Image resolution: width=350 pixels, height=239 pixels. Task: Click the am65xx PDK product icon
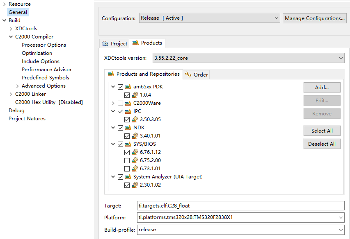pyautogui.click(x=128, y=87)
